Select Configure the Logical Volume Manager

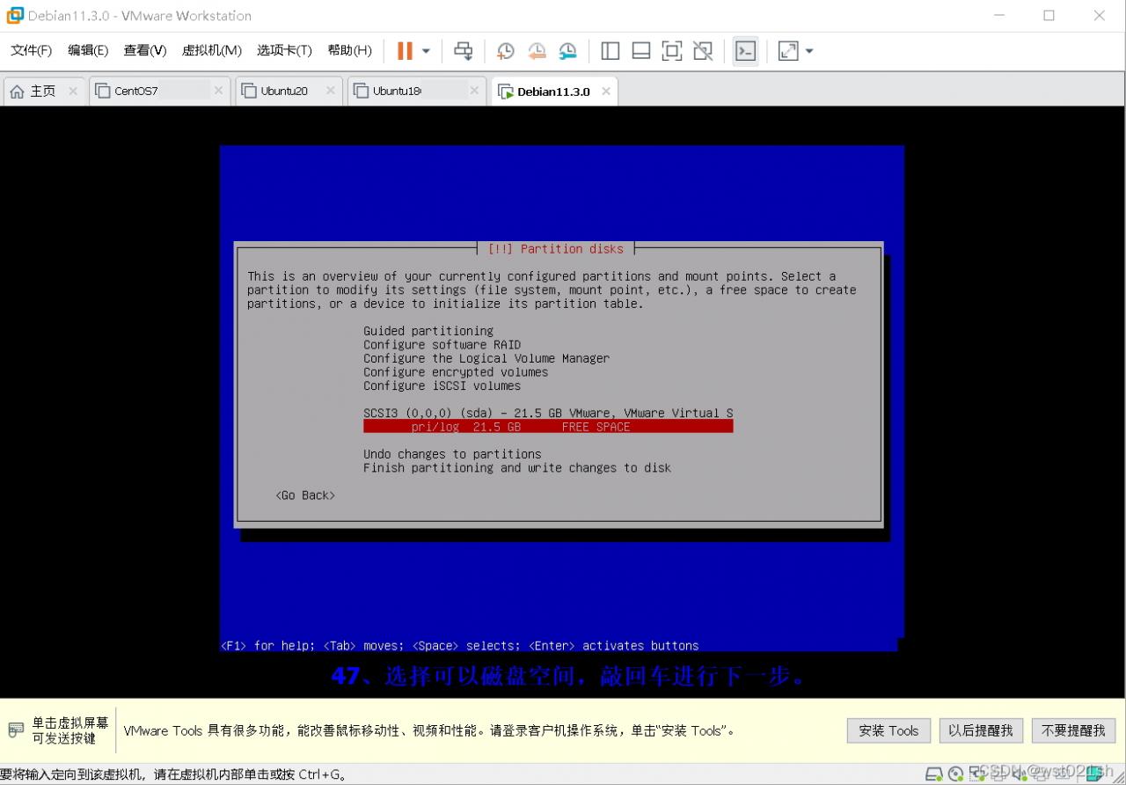486,358
